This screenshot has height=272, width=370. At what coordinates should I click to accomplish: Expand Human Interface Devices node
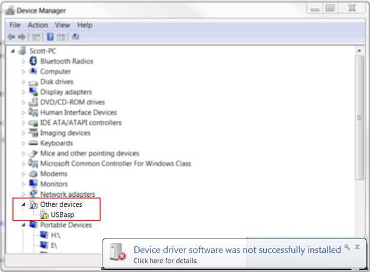[23, 113]
